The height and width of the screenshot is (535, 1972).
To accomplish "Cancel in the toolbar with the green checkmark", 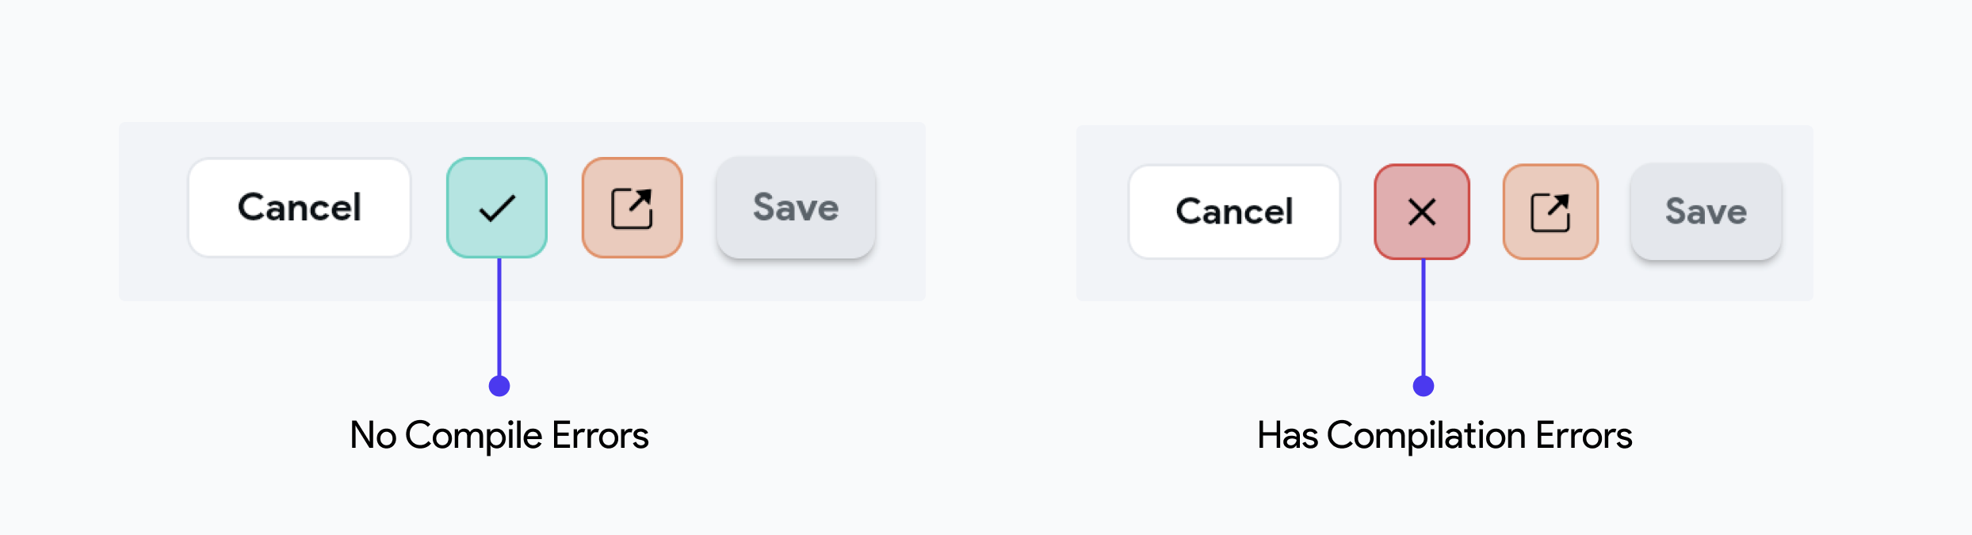I will (300, 208).
